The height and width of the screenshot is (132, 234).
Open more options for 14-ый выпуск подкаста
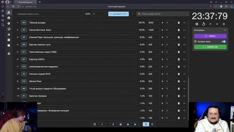coord(184,89)
